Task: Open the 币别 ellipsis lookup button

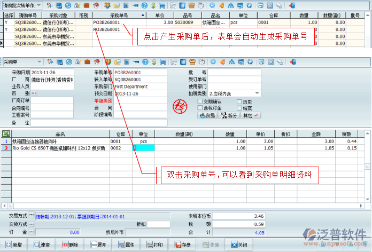Action: click(x=34, y=93)
